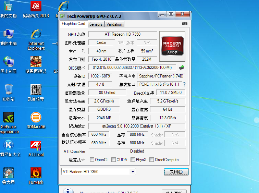
Task: Click the 2.6 GPixel/s pixel fillrate
Action: pyautogui.click(x=104, y=101)
